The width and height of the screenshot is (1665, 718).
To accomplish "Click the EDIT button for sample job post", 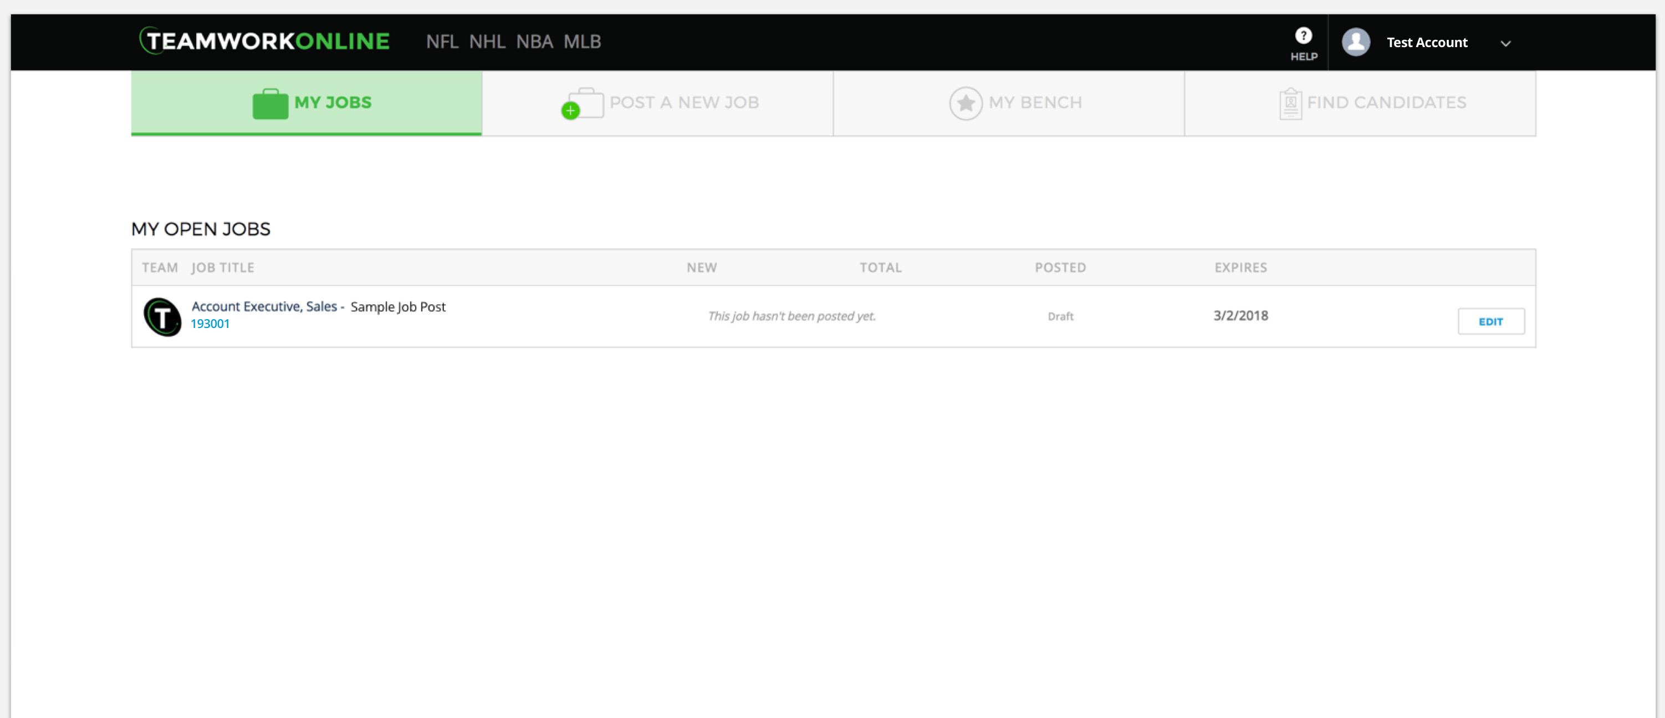I will tap(1491, 321).
